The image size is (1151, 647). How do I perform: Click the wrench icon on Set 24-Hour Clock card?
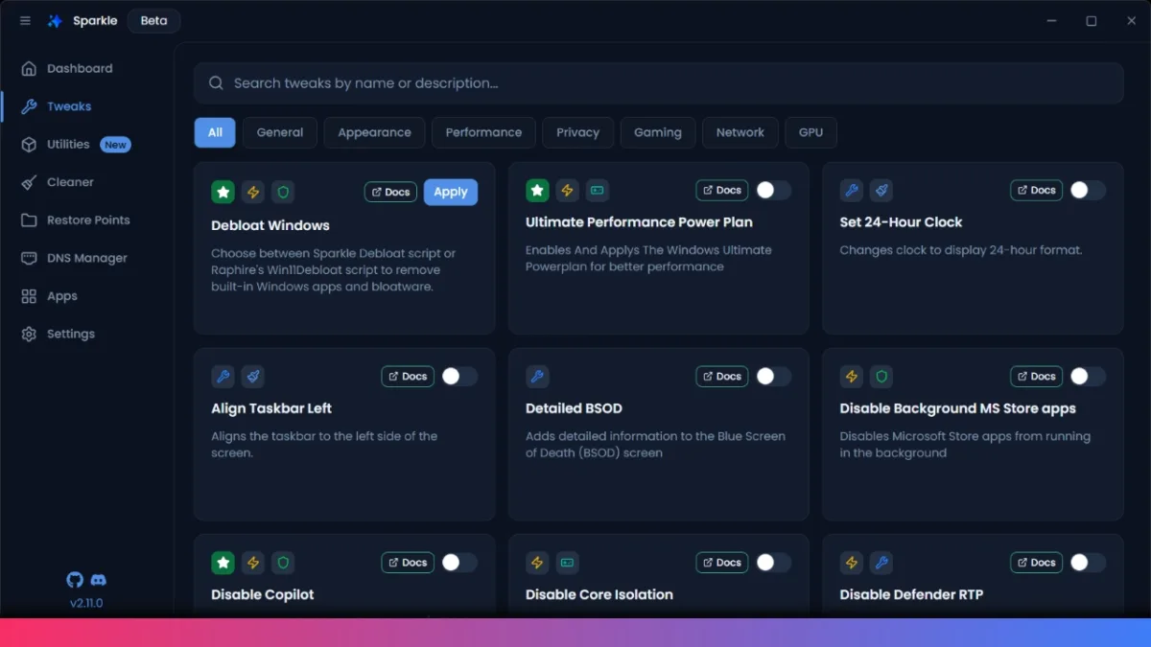851,190
